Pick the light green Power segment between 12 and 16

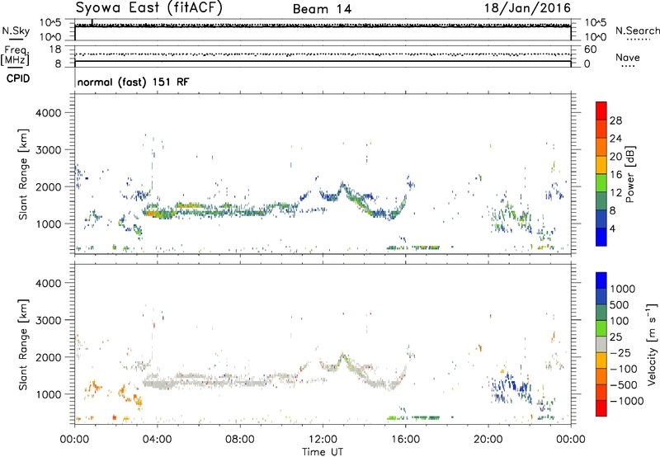point(601,182)
